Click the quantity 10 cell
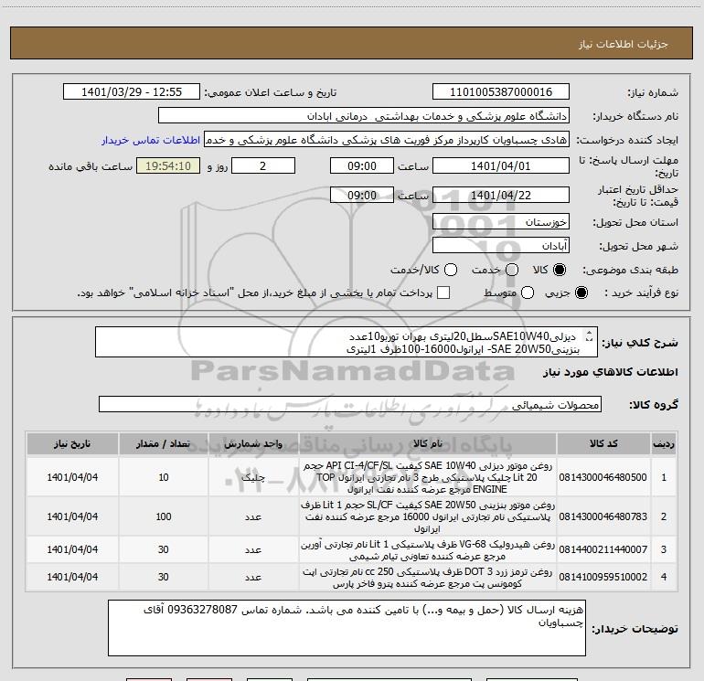The height and width of the screenshot is (681, 704). click(x=164, y=477)
